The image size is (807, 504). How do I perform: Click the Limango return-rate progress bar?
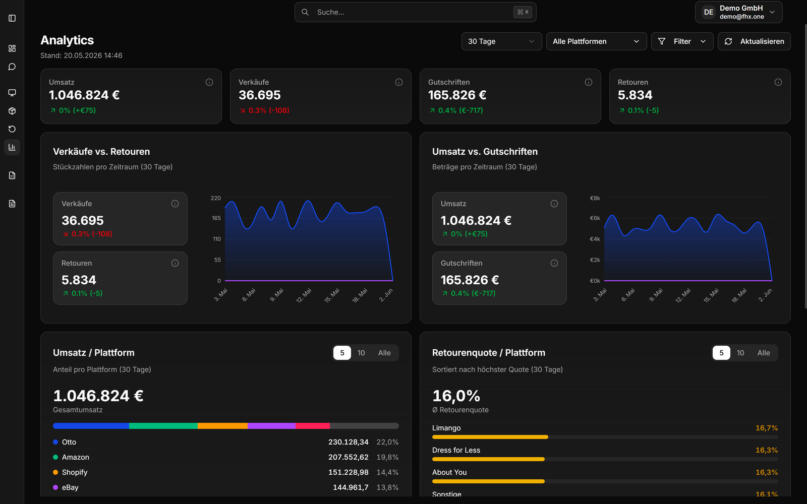(x=605, y=437)
